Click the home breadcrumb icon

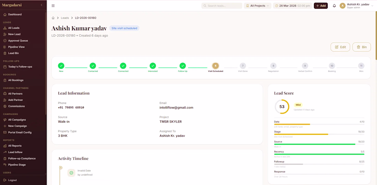tap(53, 18)
